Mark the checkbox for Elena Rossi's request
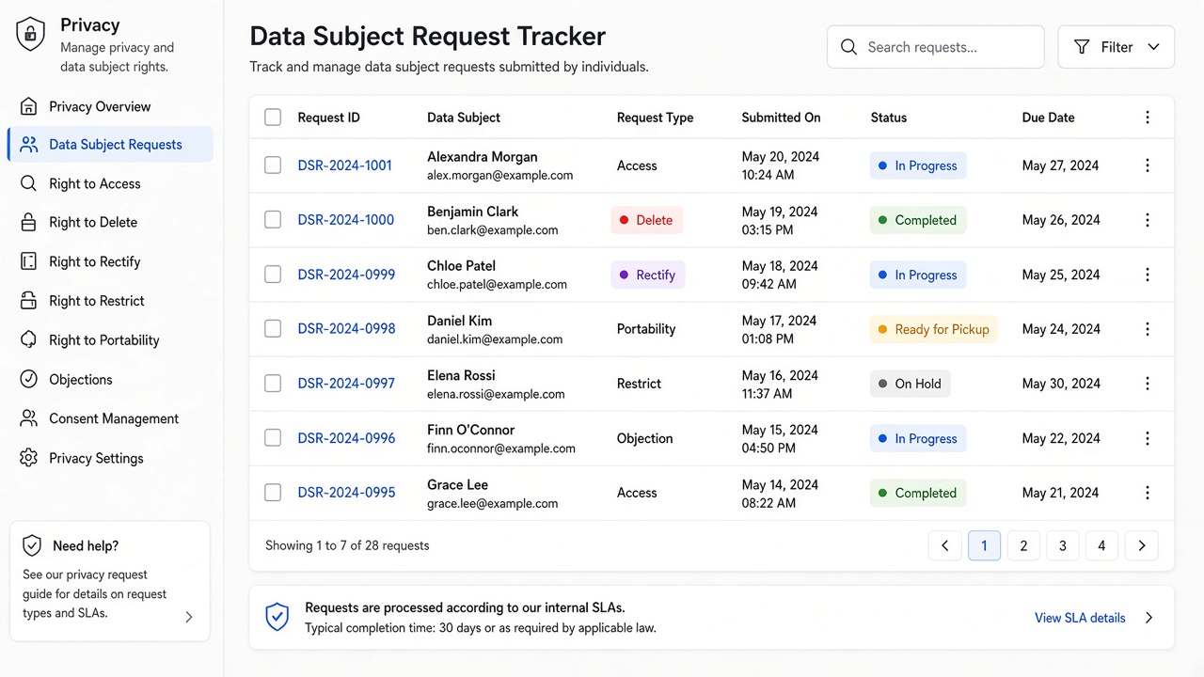Screen dimensions: 1204x677 273,384
